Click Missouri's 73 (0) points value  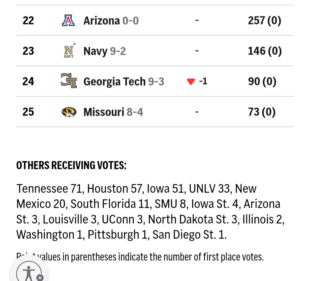(262, 112)
